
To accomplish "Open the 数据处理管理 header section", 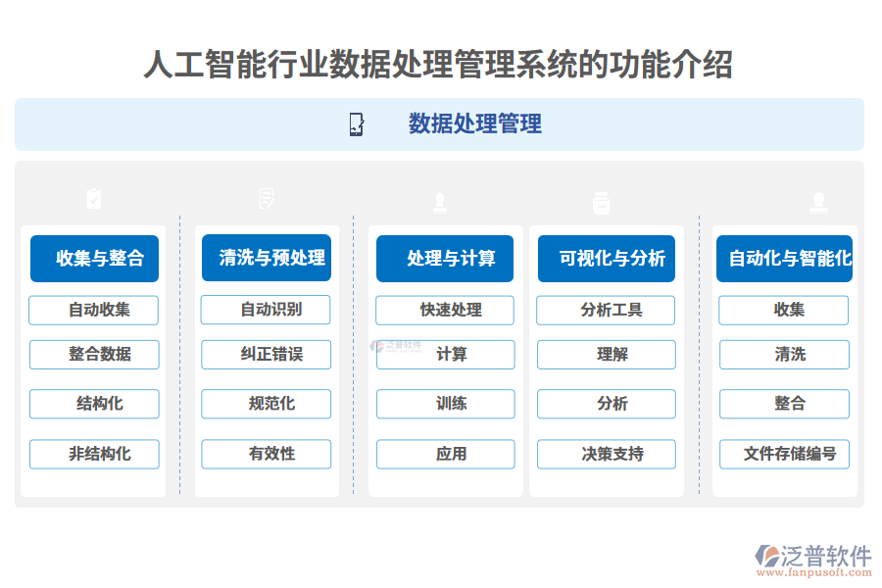I will tap(475, 124).
